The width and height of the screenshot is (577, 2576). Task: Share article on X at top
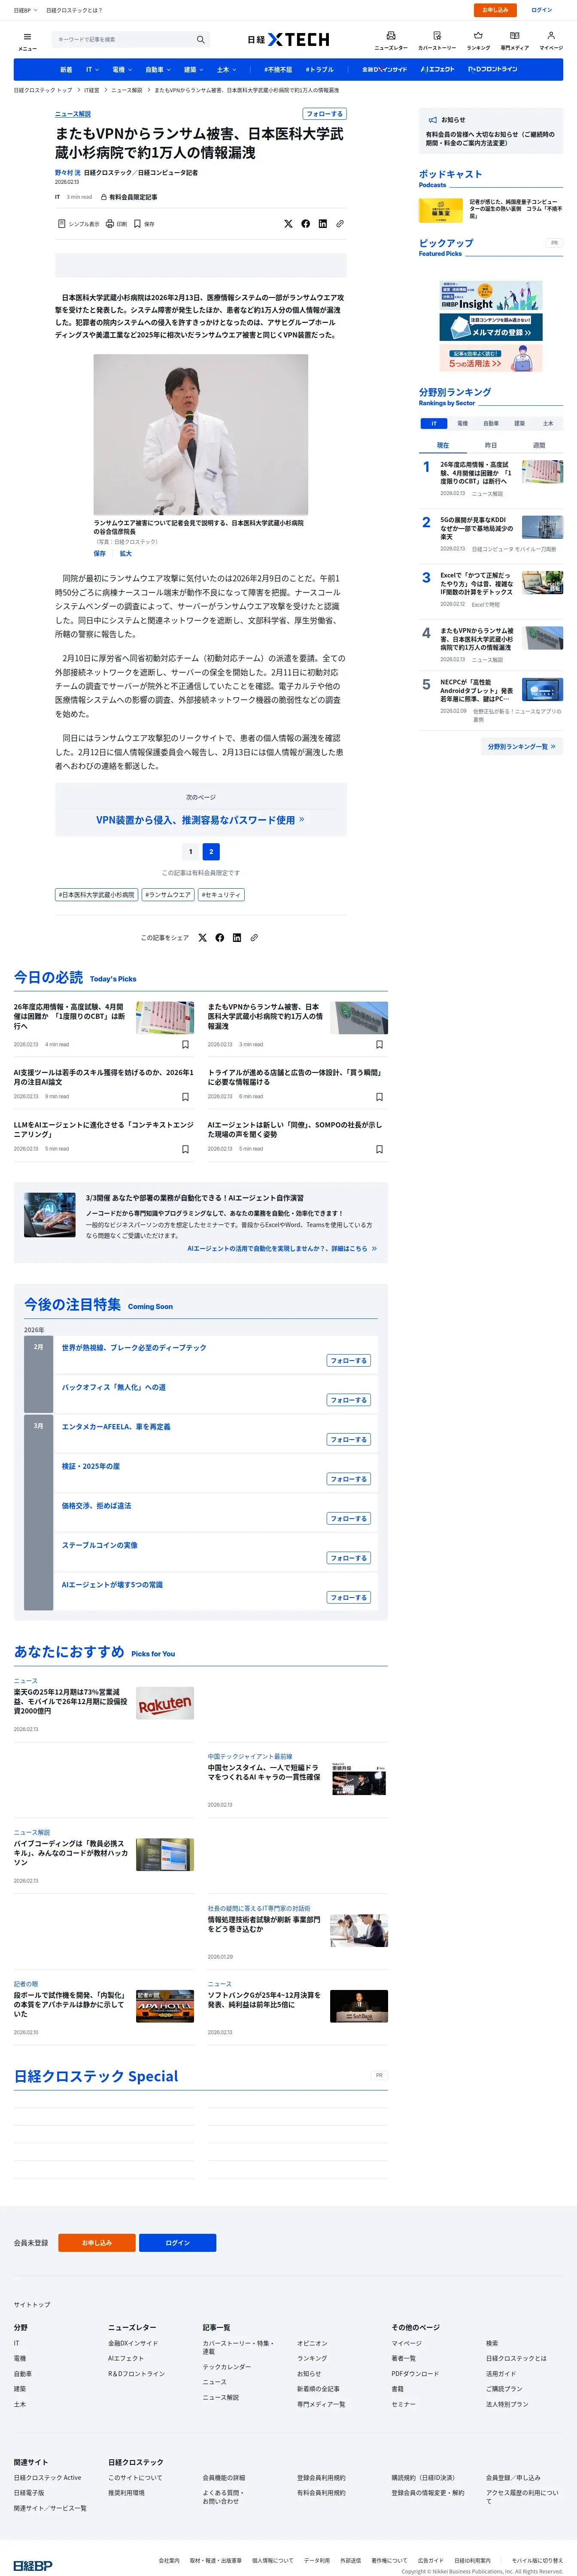click(x=288, y=224)
